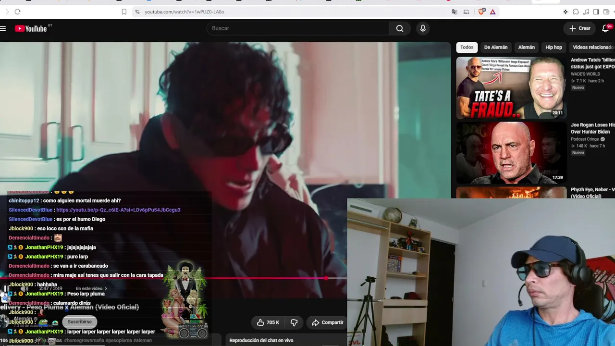The height and width of the screenshot is (346, 615).
Task: Open the youtu.be link in chat
Action: 118,210
